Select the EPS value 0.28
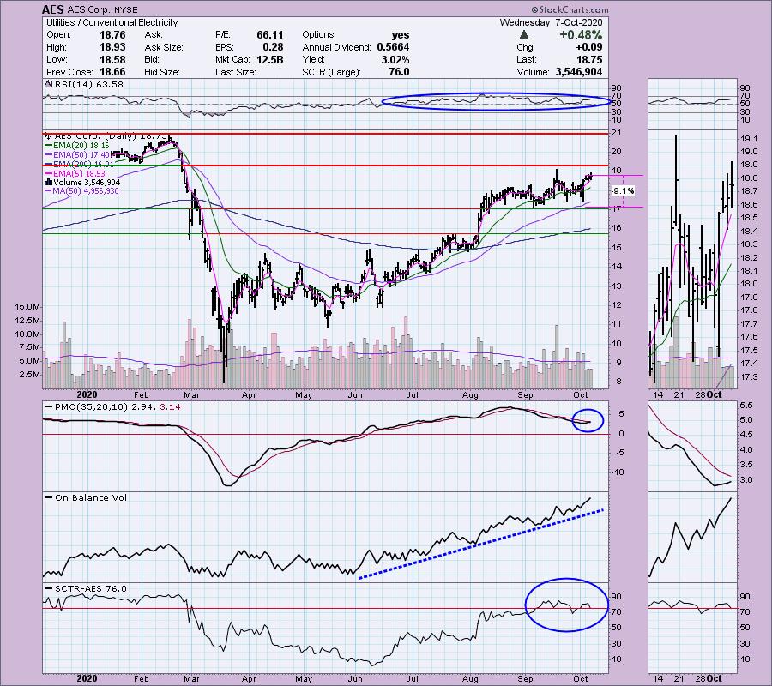This screenshot has width=772, height=686. tap(274, 47)
